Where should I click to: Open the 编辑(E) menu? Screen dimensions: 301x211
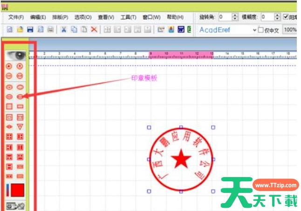38,17
